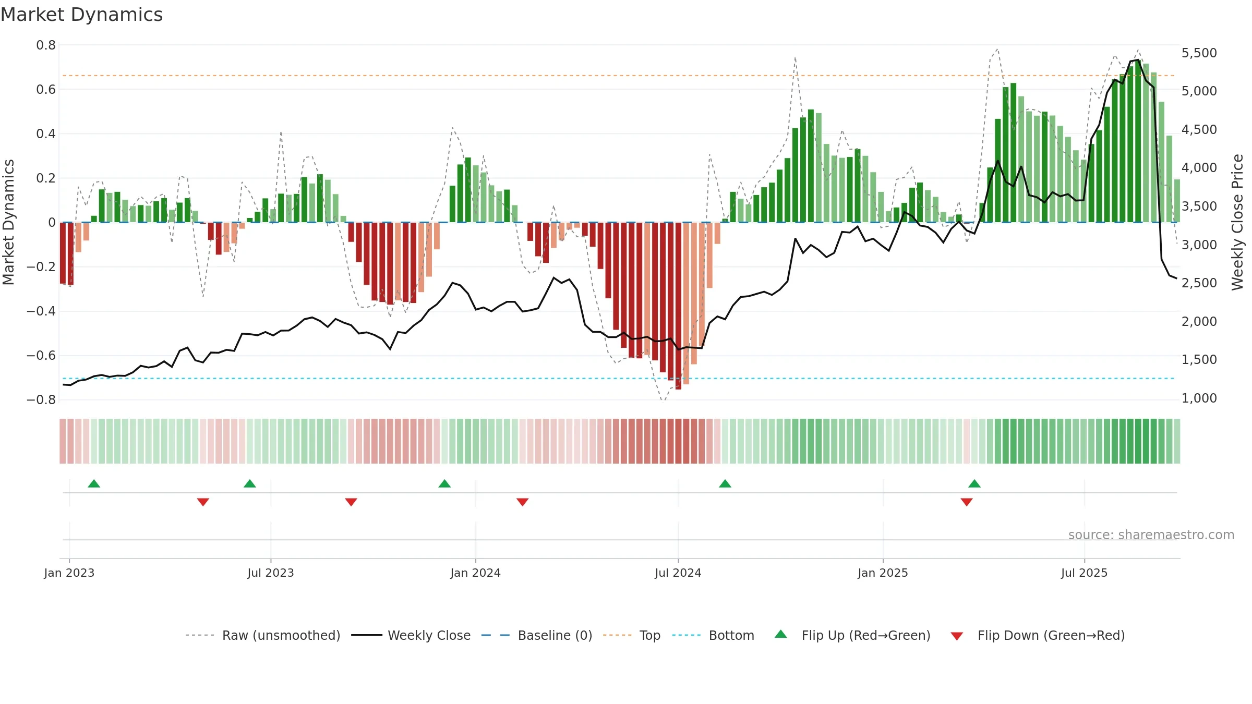Click the Jan 2025 x-axis label
1252x704 pixels.
point(883,573)
